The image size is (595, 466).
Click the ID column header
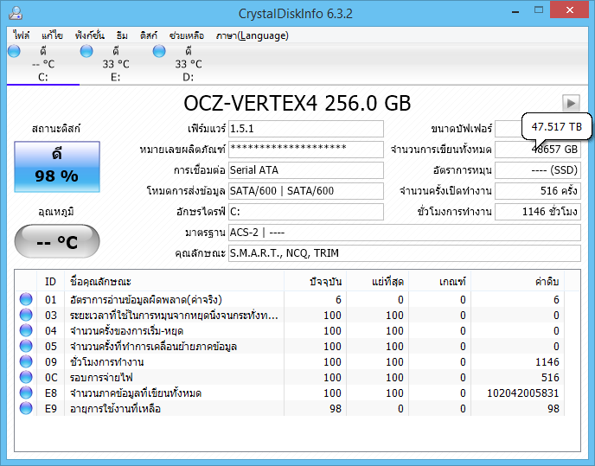click(x=50, y=282)
